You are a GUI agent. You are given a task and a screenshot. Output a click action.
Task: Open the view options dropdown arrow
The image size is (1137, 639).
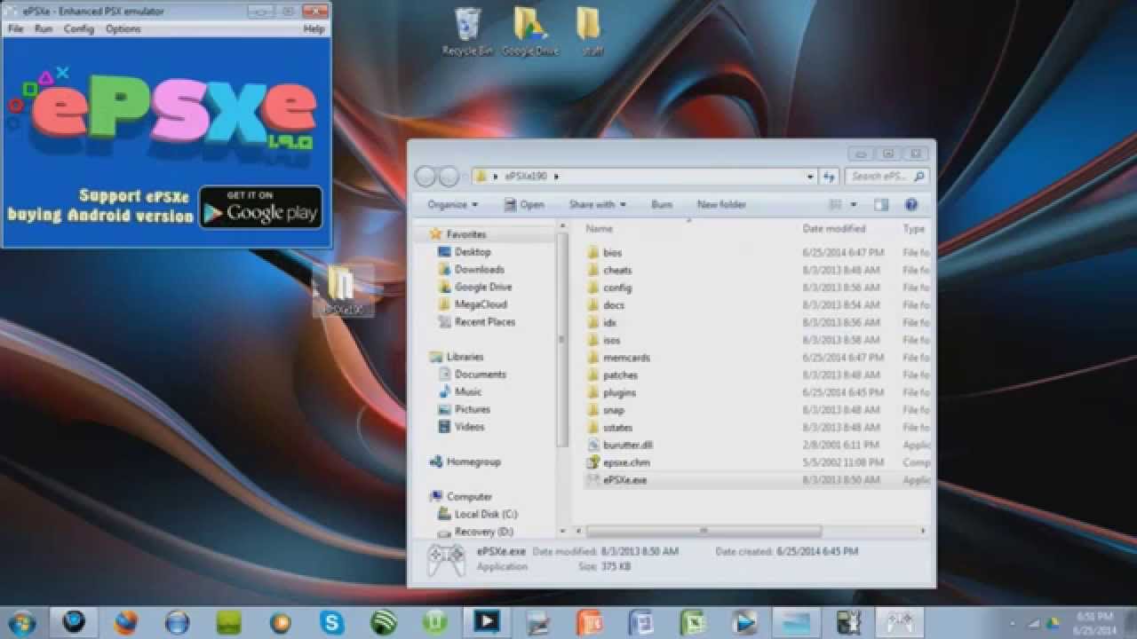[x=854, y=205]
